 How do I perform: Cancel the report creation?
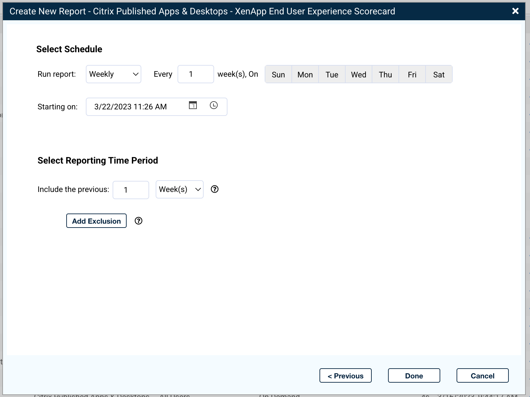tap(483, 375)
